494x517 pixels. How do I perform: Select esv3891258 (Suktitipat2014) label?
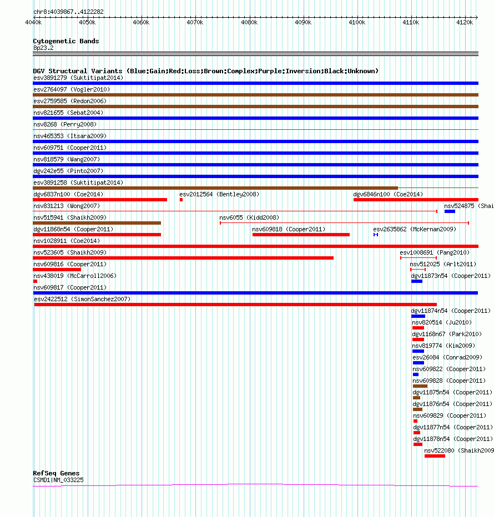click(78, 183)
